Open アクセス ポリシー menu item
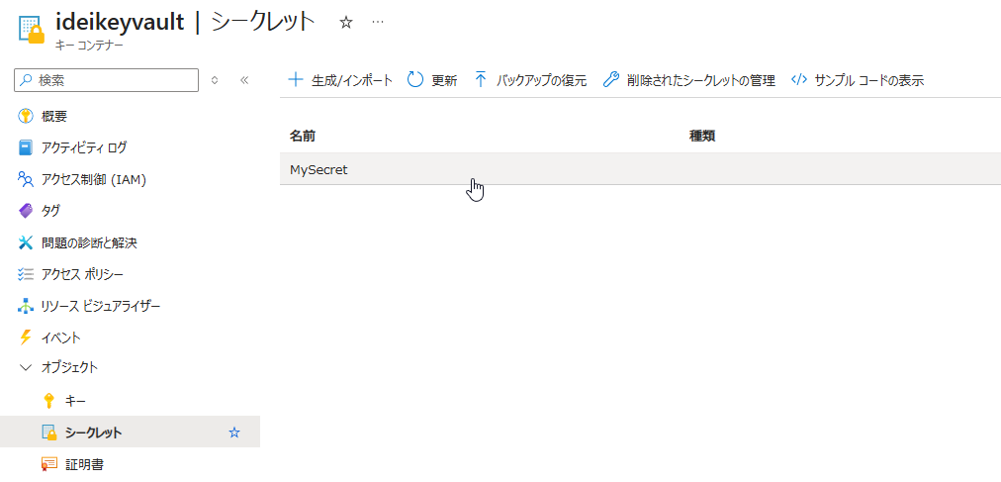1001x482 pixels. coord(82,274)
